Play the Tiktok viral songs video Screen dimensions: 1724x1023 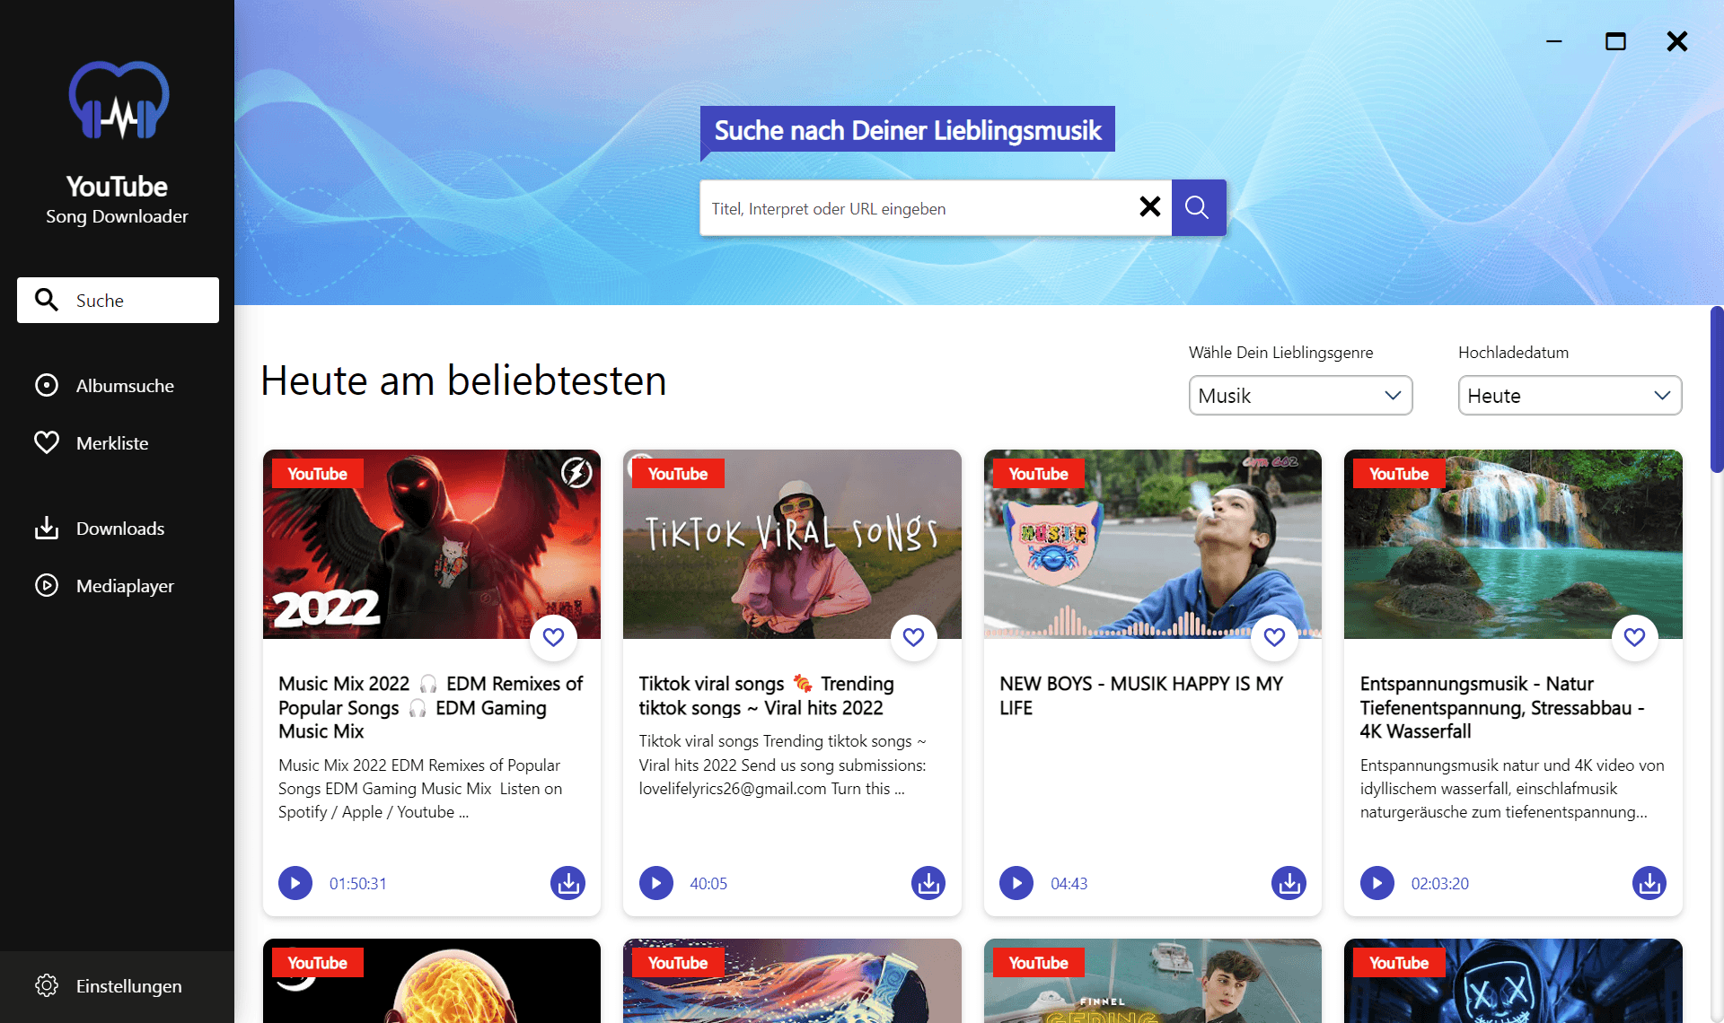656,883
